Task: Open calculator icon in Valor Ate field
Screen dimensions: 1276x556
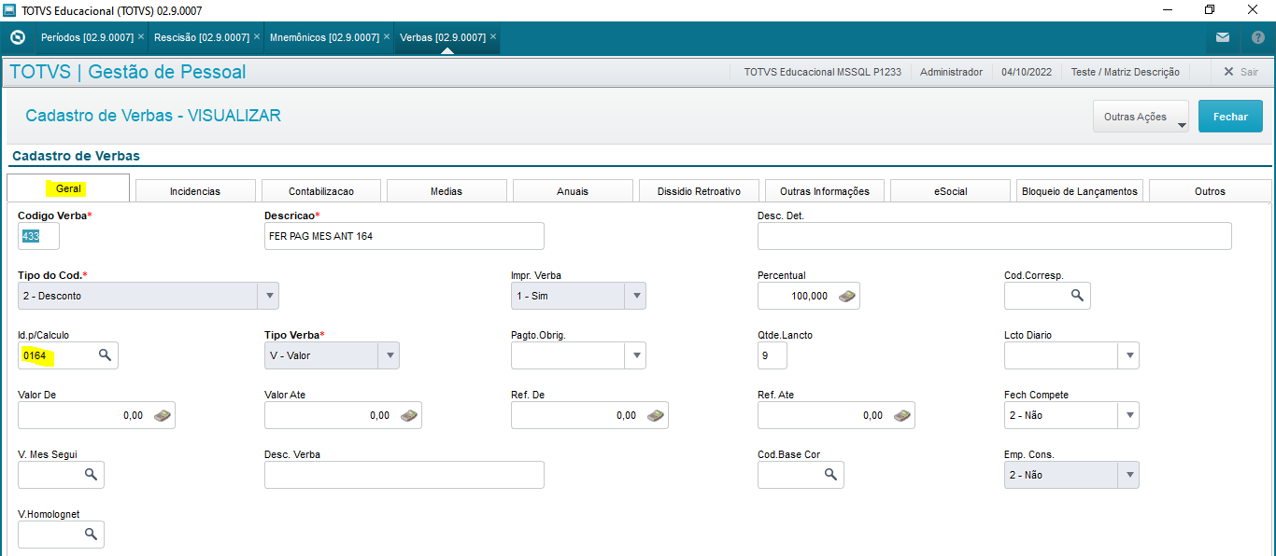Action: click(409, 415)
